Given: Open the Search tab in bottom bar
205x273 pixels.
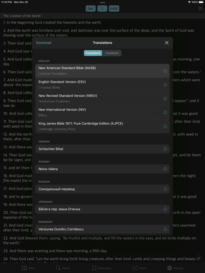Looking at the screenshot, I should 63,268.
